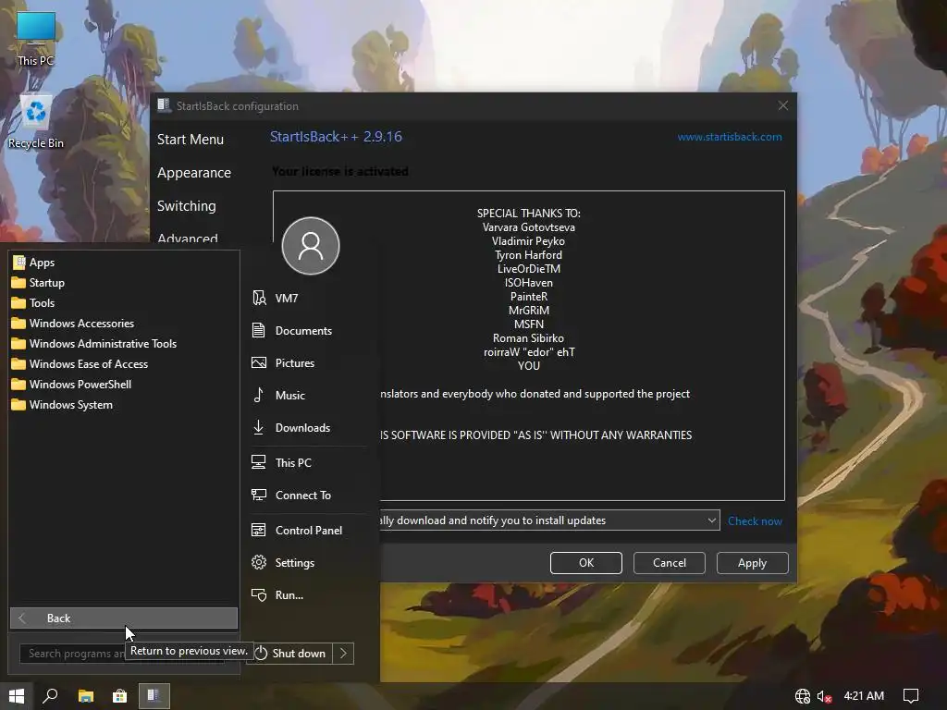
Task: Open File Explorer from the taskbar
Action: 86,696
